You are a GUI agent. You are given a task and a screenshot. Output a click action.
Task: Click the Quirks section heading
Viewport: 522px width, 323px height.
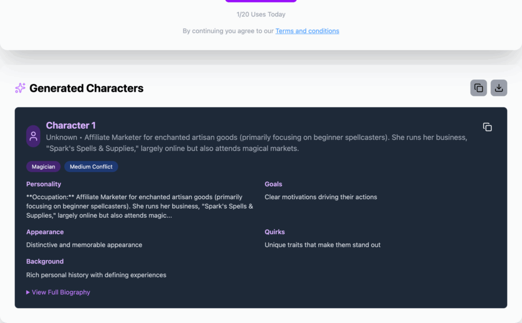(x=275, y=232)
